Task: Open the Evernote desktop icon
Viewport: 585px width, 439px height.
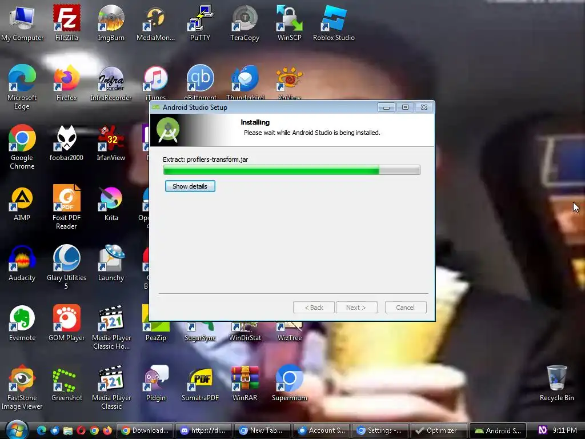Action: pyautogui.click(x=22, y=323)
